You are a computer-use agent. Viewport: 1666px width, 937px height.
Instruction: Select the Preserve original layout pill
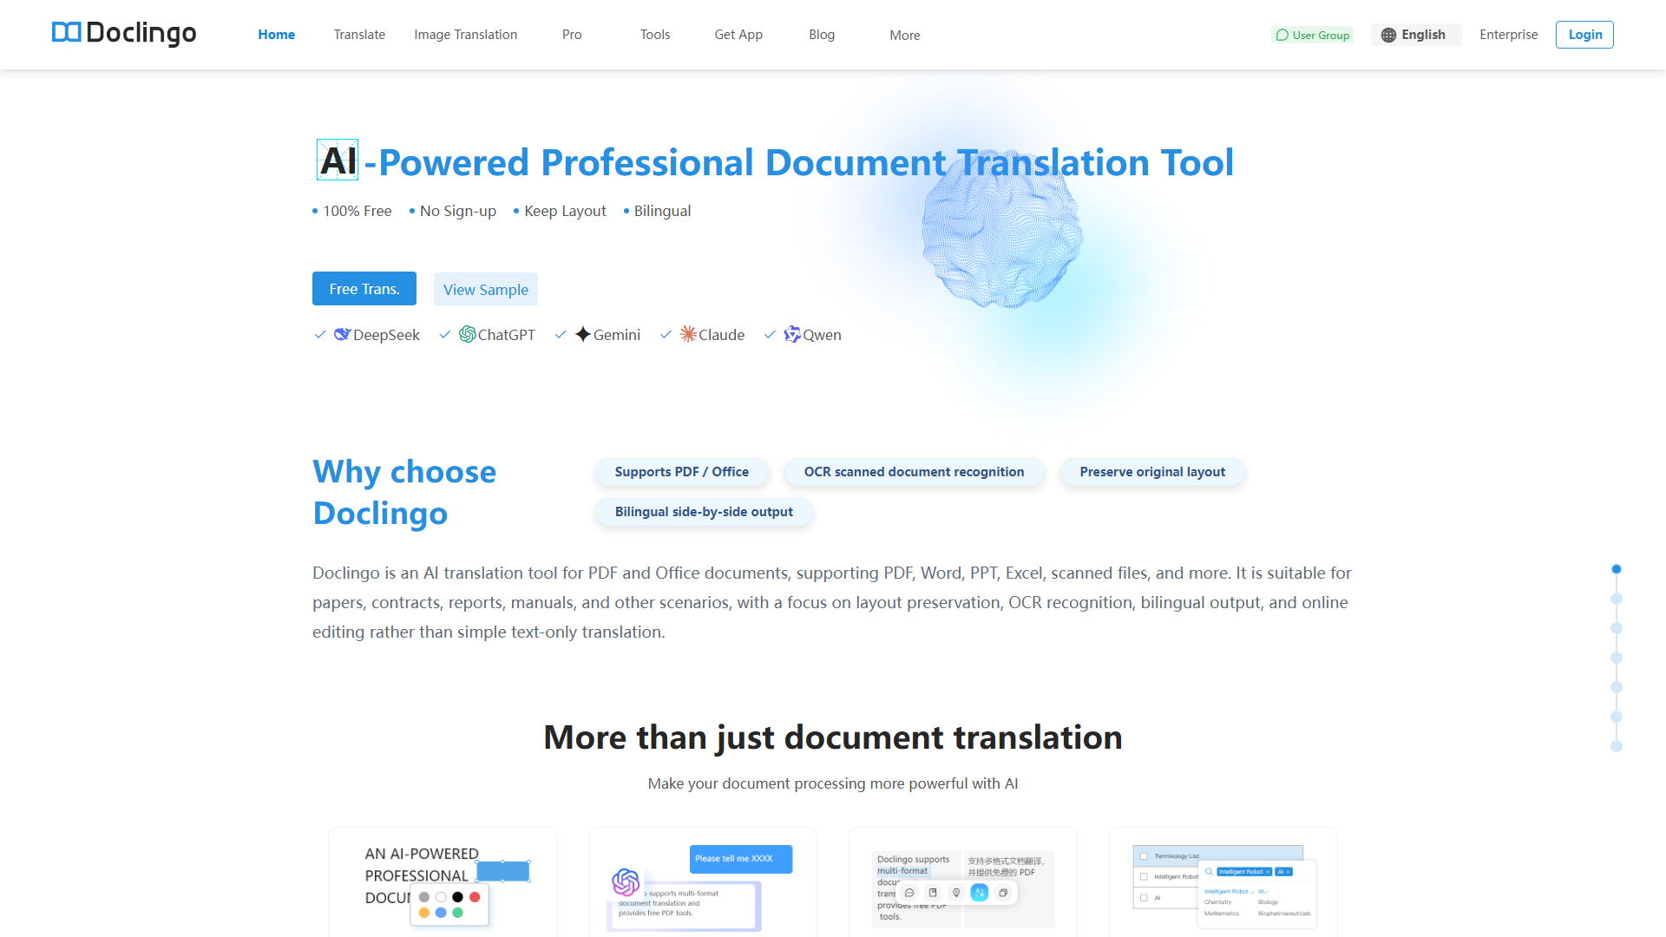(1152, 472)
